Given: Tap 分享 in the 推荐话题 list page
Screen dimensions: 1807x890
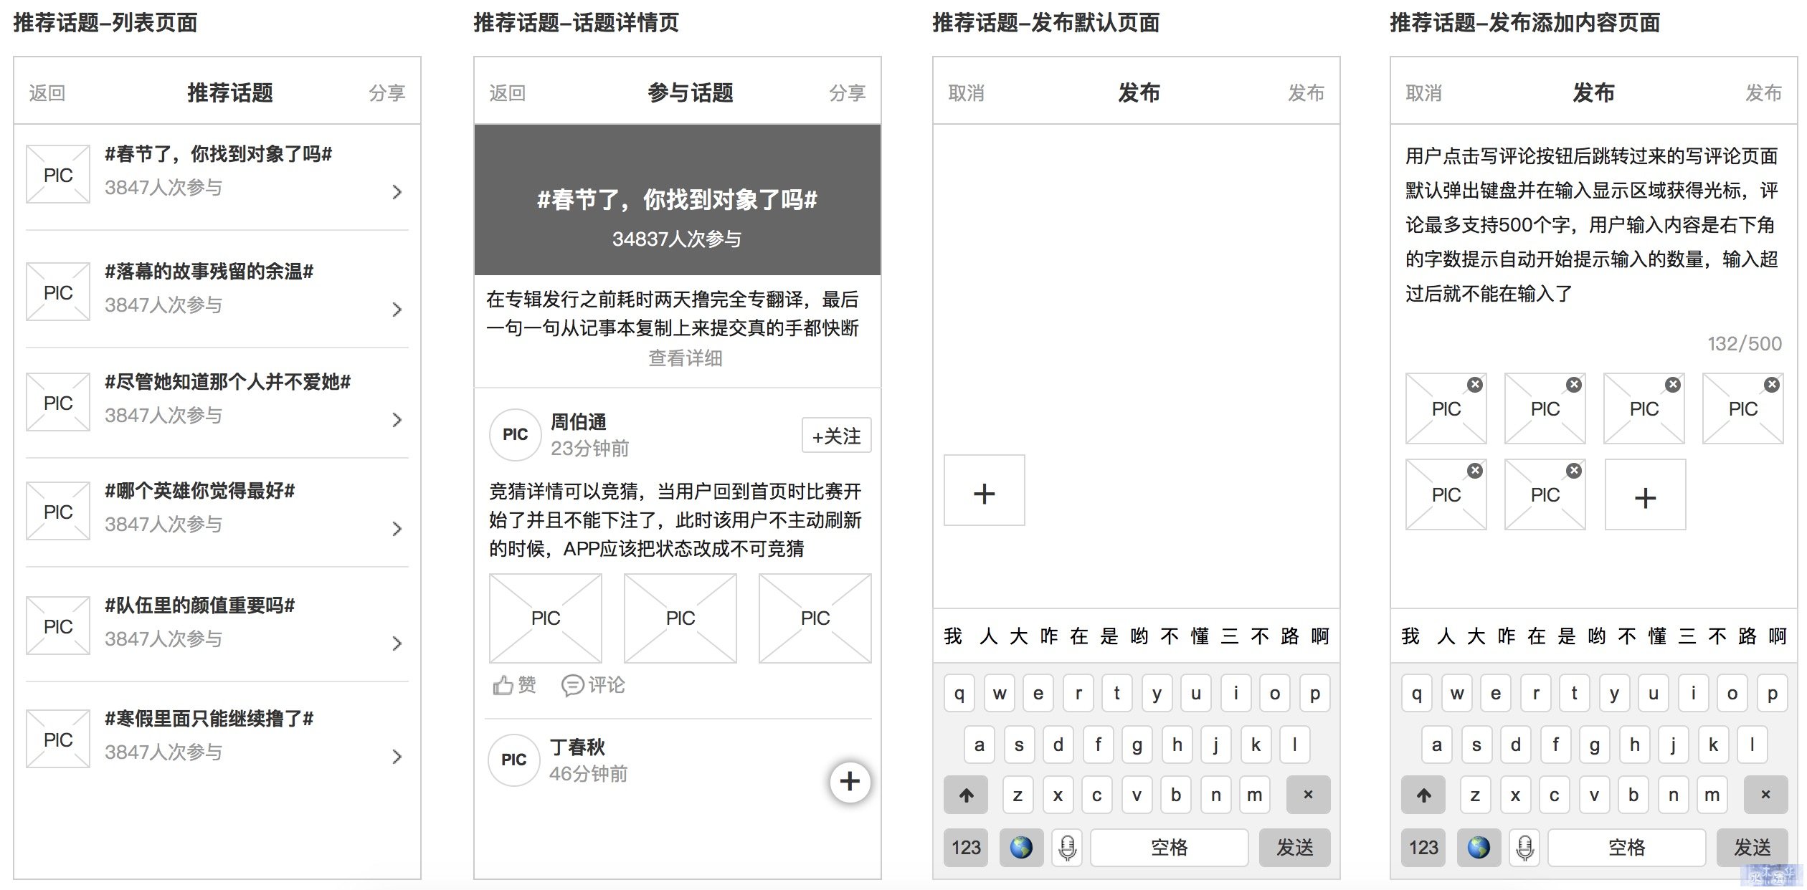Looking at the screenshot, I should point(387,93).
